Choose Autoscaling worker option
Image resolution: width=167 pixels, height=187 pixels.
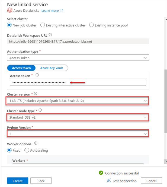(27, 150)
